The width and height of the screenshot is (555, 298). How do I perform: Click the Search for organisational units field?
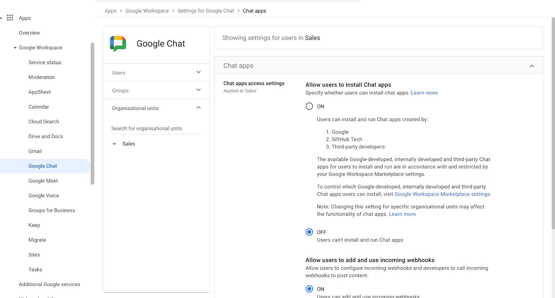click(156, 128)
